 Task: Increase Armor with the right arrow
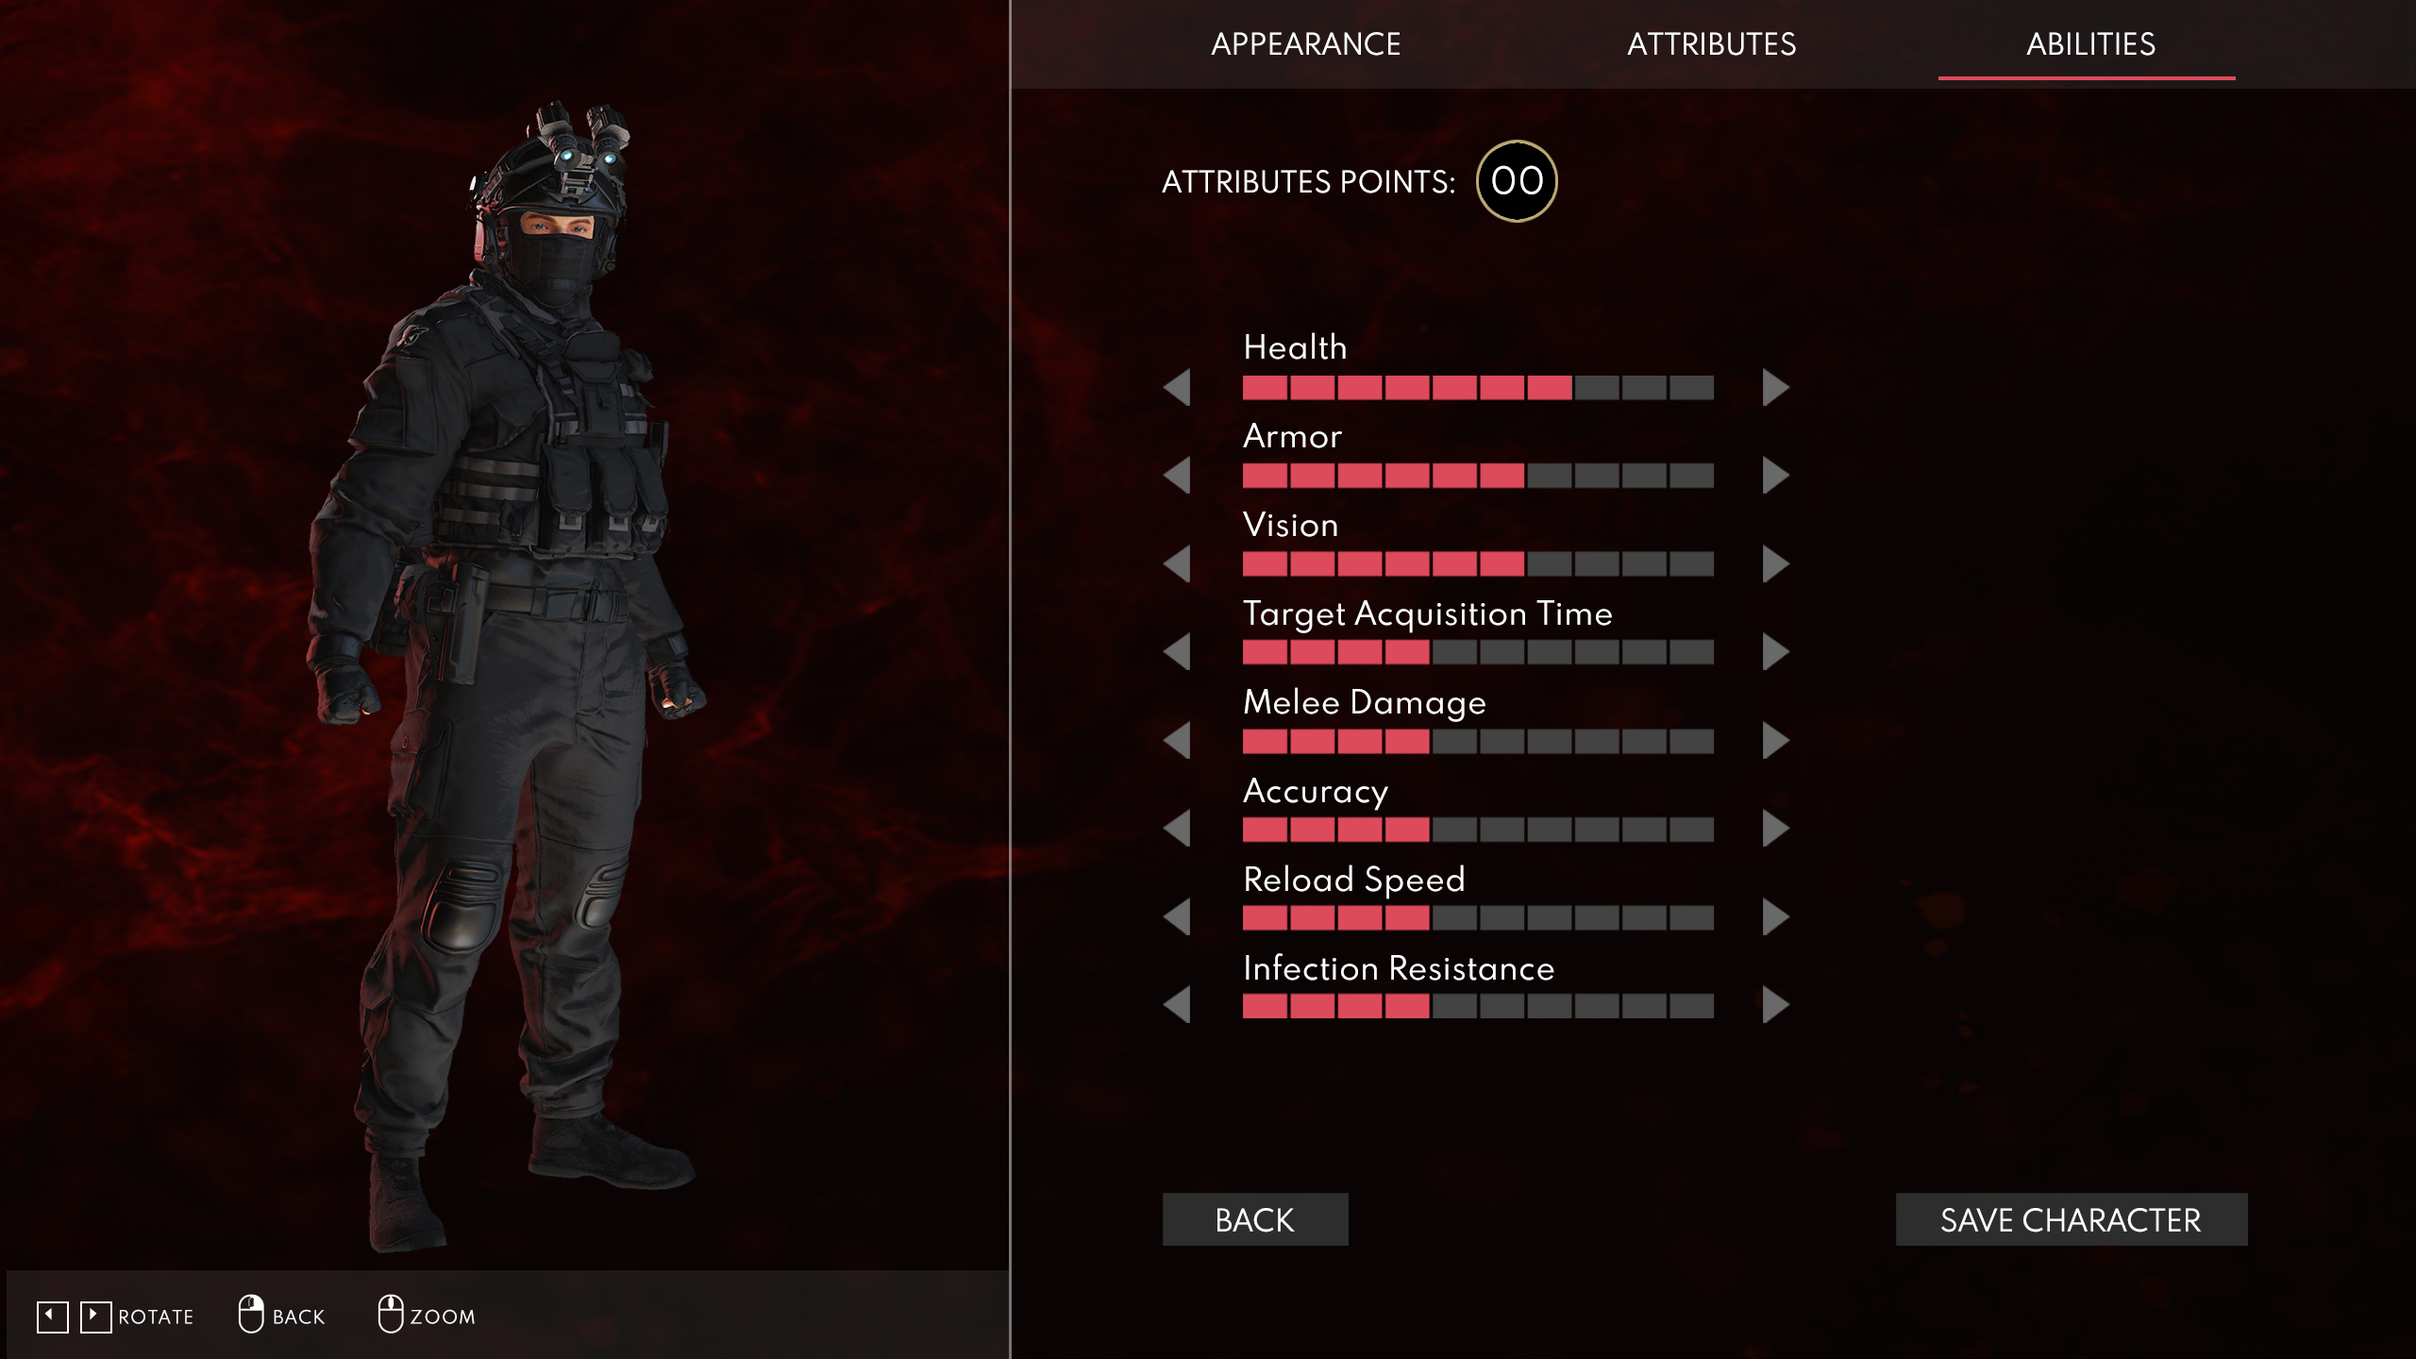click(1775, 476)
